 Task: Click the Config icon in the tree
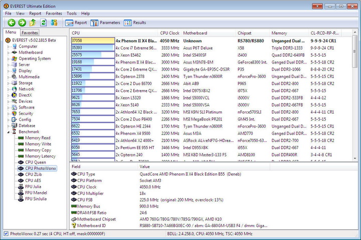click(14, 119)
